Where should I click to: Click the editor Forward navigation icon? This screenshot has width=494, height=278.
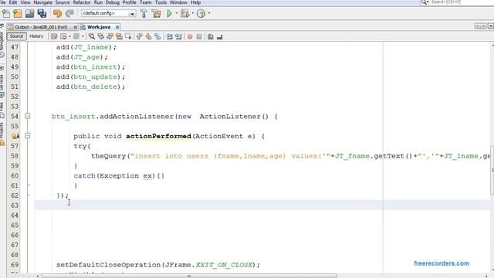coord(76,36)
